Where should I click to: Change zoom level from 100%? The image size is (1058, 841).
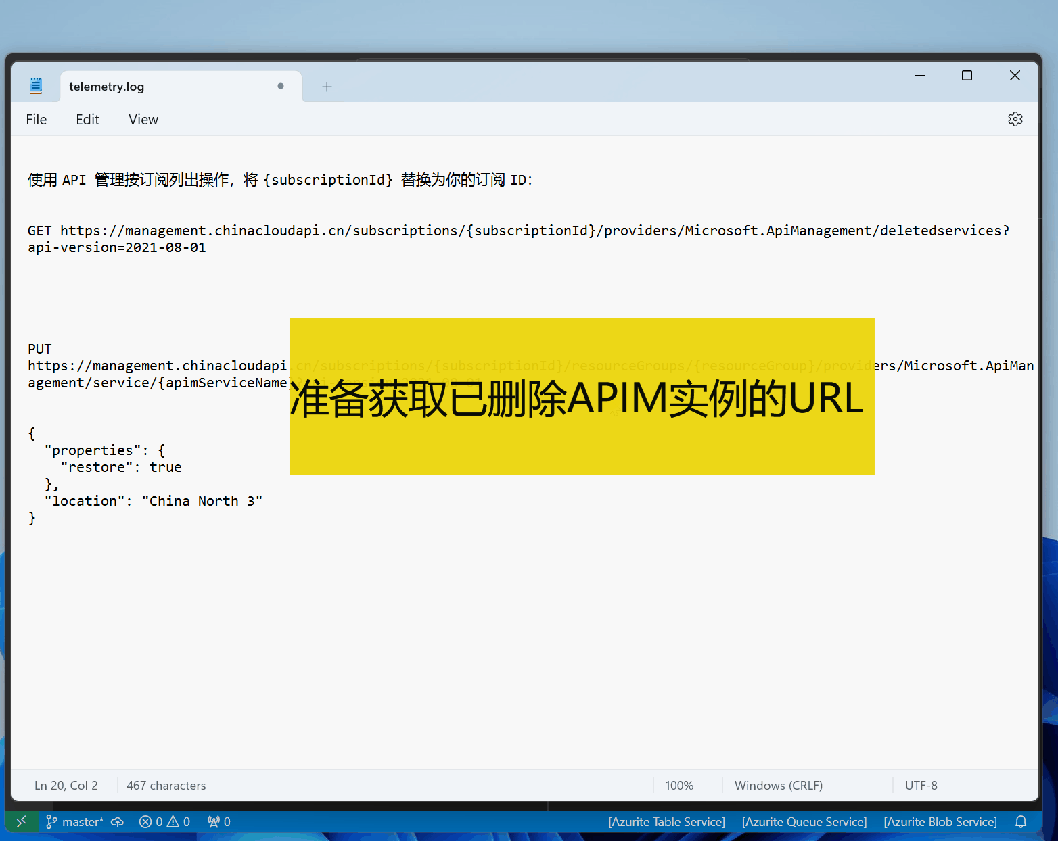[679, 786]
